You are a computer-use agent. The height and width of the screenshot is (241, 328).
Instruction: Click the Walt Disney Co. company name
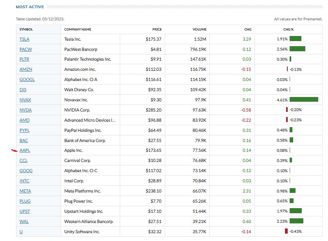[79, 90]
